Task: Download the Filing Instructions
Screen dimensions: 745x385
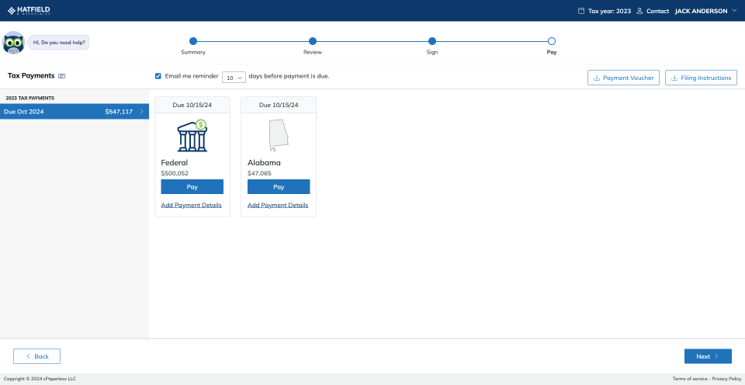Action: (x=701, y=78)
